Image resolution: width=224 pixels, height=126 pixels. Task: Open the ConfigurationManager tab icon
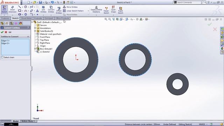point(11,23)
